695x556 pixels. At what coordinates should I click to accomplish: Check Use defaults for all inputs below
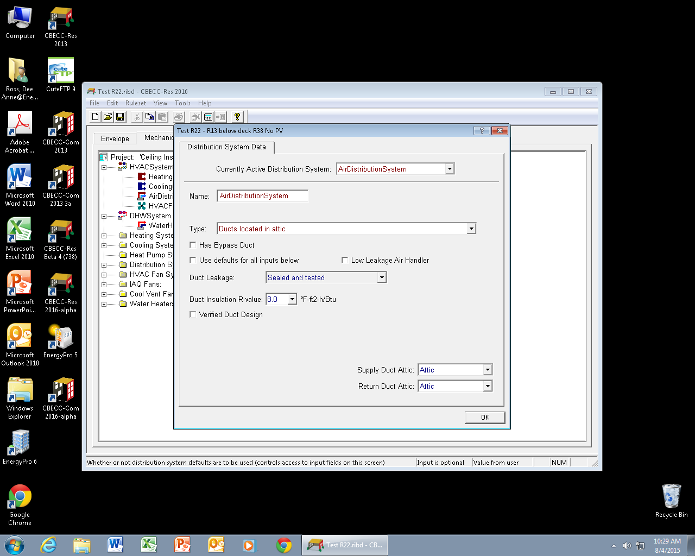tap(193, 261)
